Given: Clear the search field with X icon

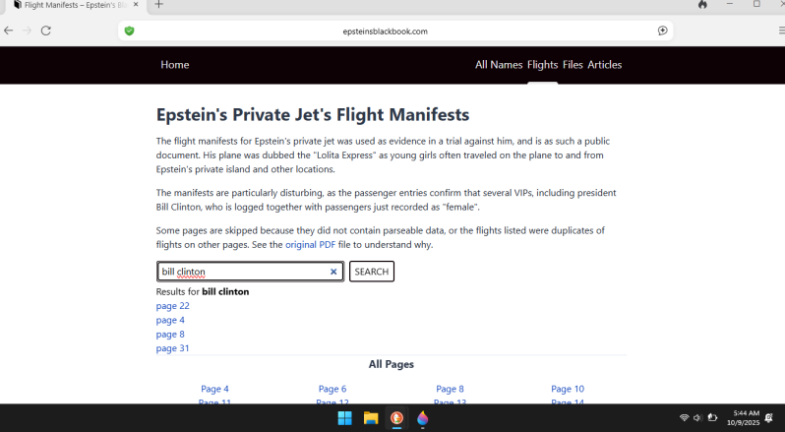Looking at the screenshot, I should 333,272.
